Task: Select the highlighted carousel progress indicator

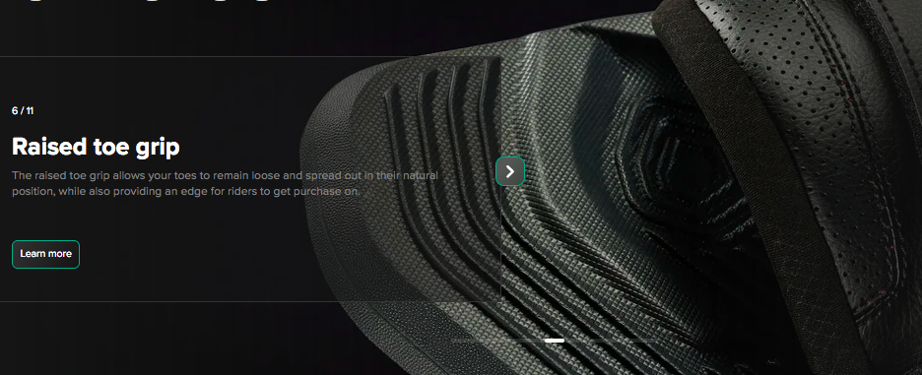Action: tap(555, 341)
